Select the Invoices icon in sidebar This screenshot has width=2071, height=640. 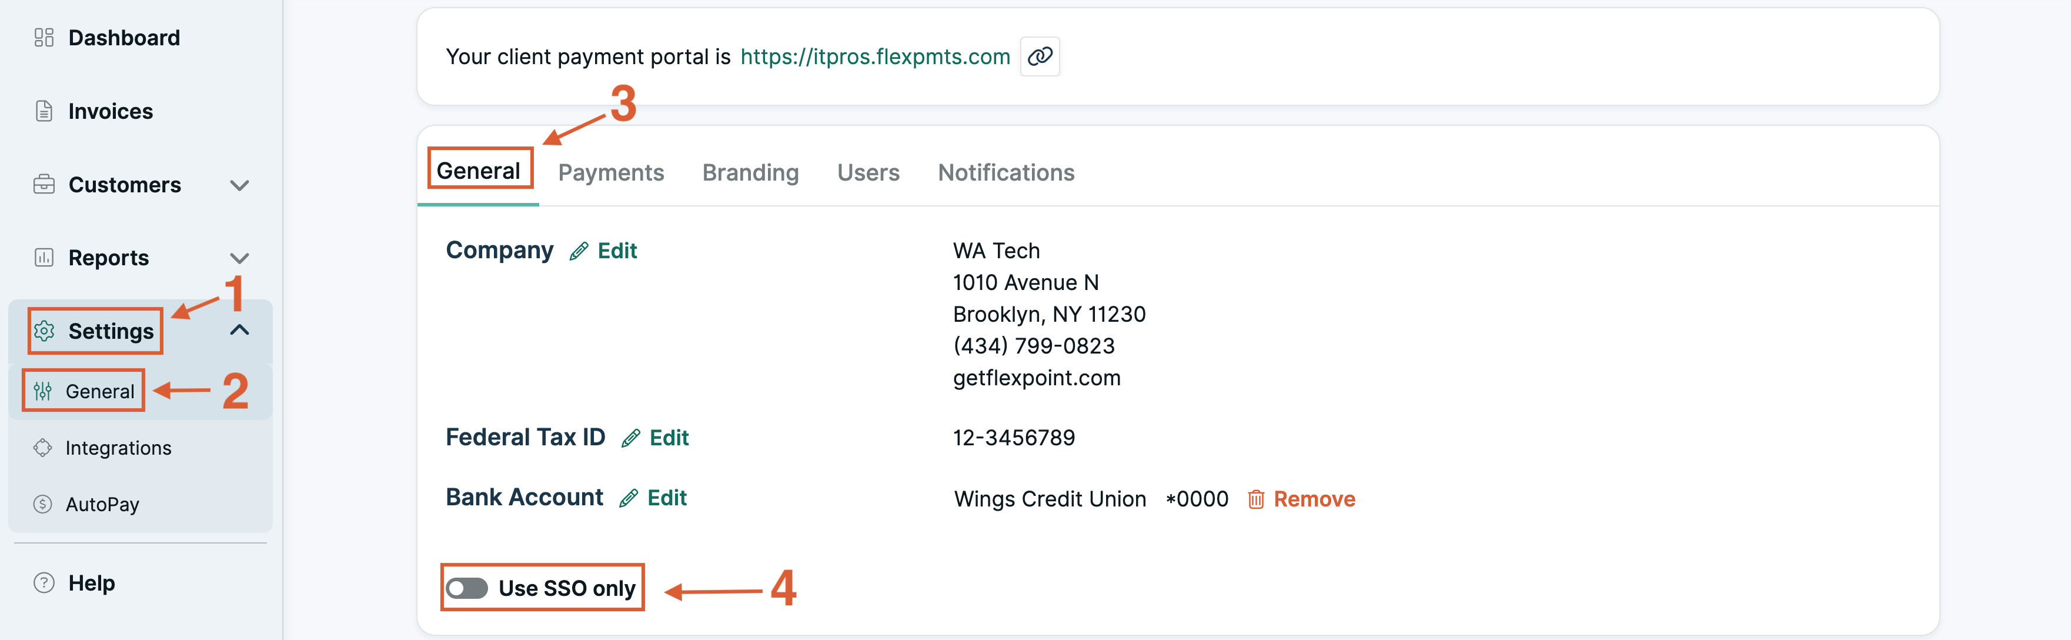(44, 111)
